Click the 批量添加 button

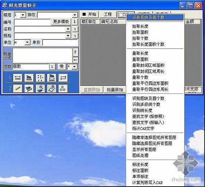pyautogui.click(x=115, y=90)
